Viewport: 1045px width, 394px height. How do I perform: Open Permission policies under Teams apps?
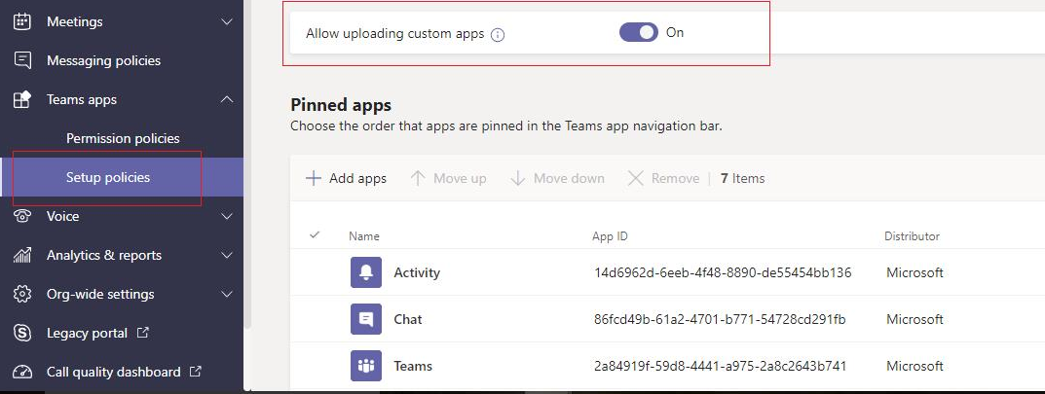tap(123, 138)
